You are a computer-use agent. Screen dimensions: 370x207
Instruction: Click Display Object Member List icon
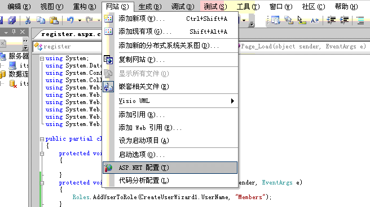point(275,20)
